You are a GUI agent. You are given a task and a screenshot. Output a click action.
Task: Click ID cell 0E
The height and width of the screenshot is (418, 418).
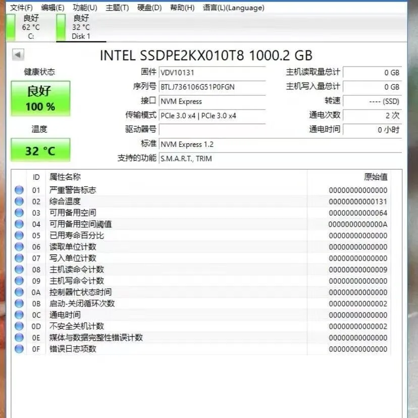36,338
